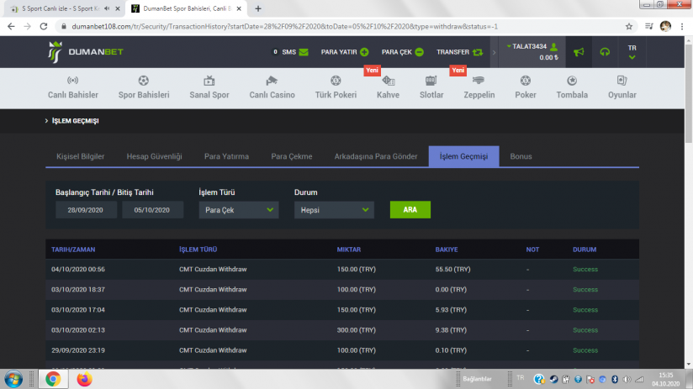The image size is (693, 389).
Task: Click the megaphone announcements icon
Action: pos(578,52)
